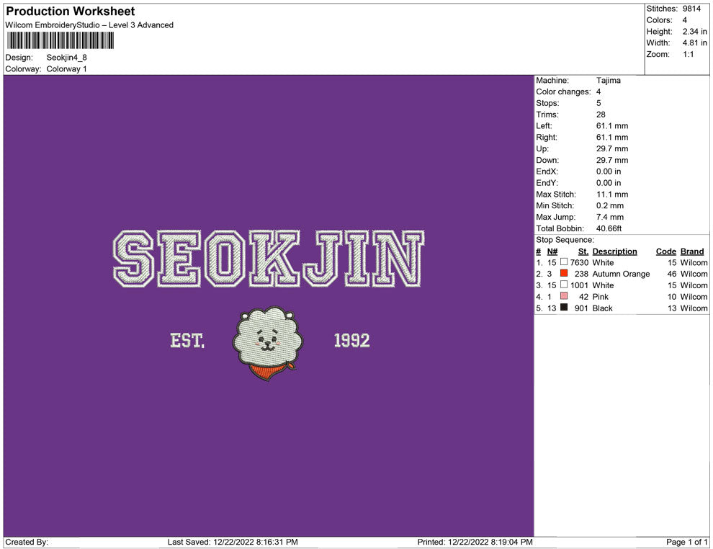Open the Machine field showing Tajima
The image size is (713, 549).
[x=607, y=81]
